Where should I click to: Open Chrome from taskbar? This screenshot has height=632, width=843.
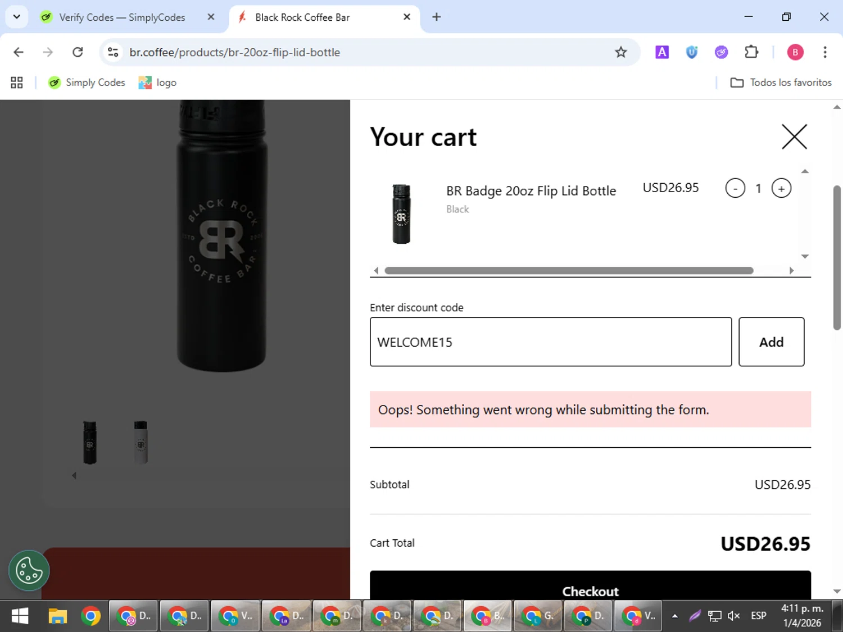click(x=90, y=616)
